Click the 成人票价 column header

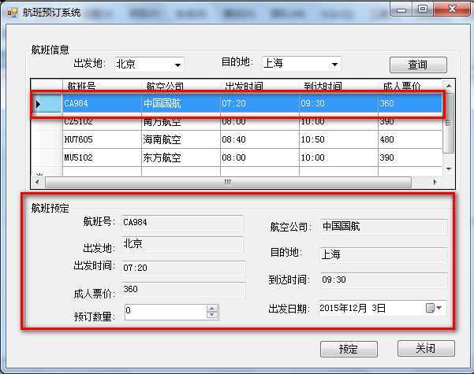pyautogui.click(x=410, y=87)
